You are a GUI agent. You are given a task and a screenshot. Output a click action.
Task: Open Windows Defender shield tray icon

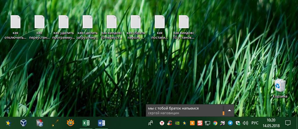(238, 123)
